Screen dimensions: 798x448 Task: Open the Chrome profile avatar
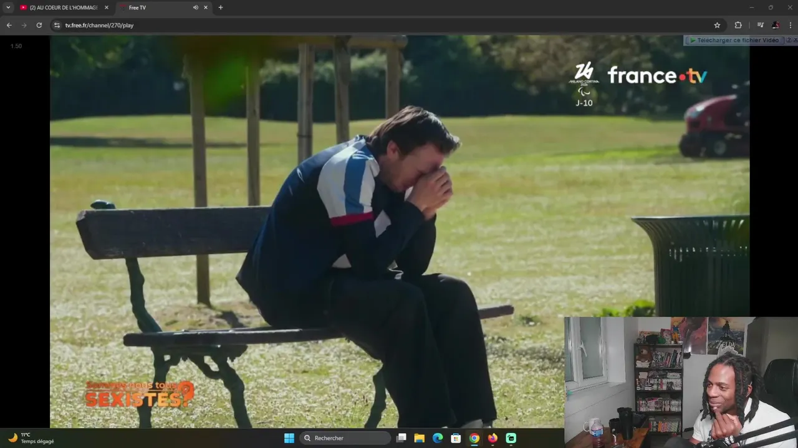(776, 25)
